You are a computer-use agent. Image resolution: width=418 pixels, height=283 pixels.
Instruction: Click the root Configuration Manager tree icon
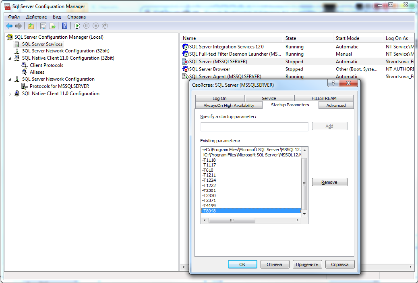point(10,37)
